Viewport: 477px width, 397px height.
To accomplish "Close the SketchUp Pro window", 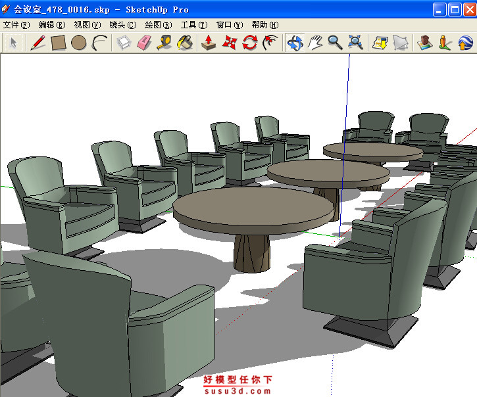I will click(469, 9).
